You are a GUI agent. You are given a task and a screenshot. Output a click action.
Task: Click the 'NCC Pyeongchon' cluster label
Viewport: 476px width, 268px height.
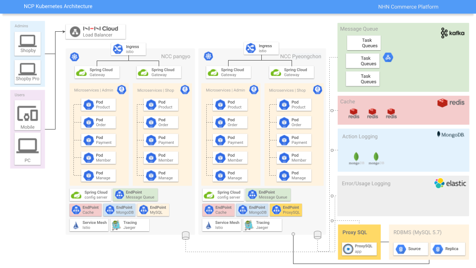point(300,57)
